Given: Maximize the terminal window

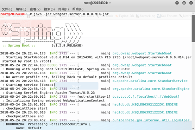Looking at the screenshot, I should (x=184, y=3).
